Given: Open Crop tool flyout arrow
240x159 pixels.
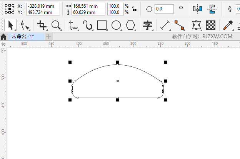Looking at the screenshot, I should pyautogui.click(x=47, y=30).
